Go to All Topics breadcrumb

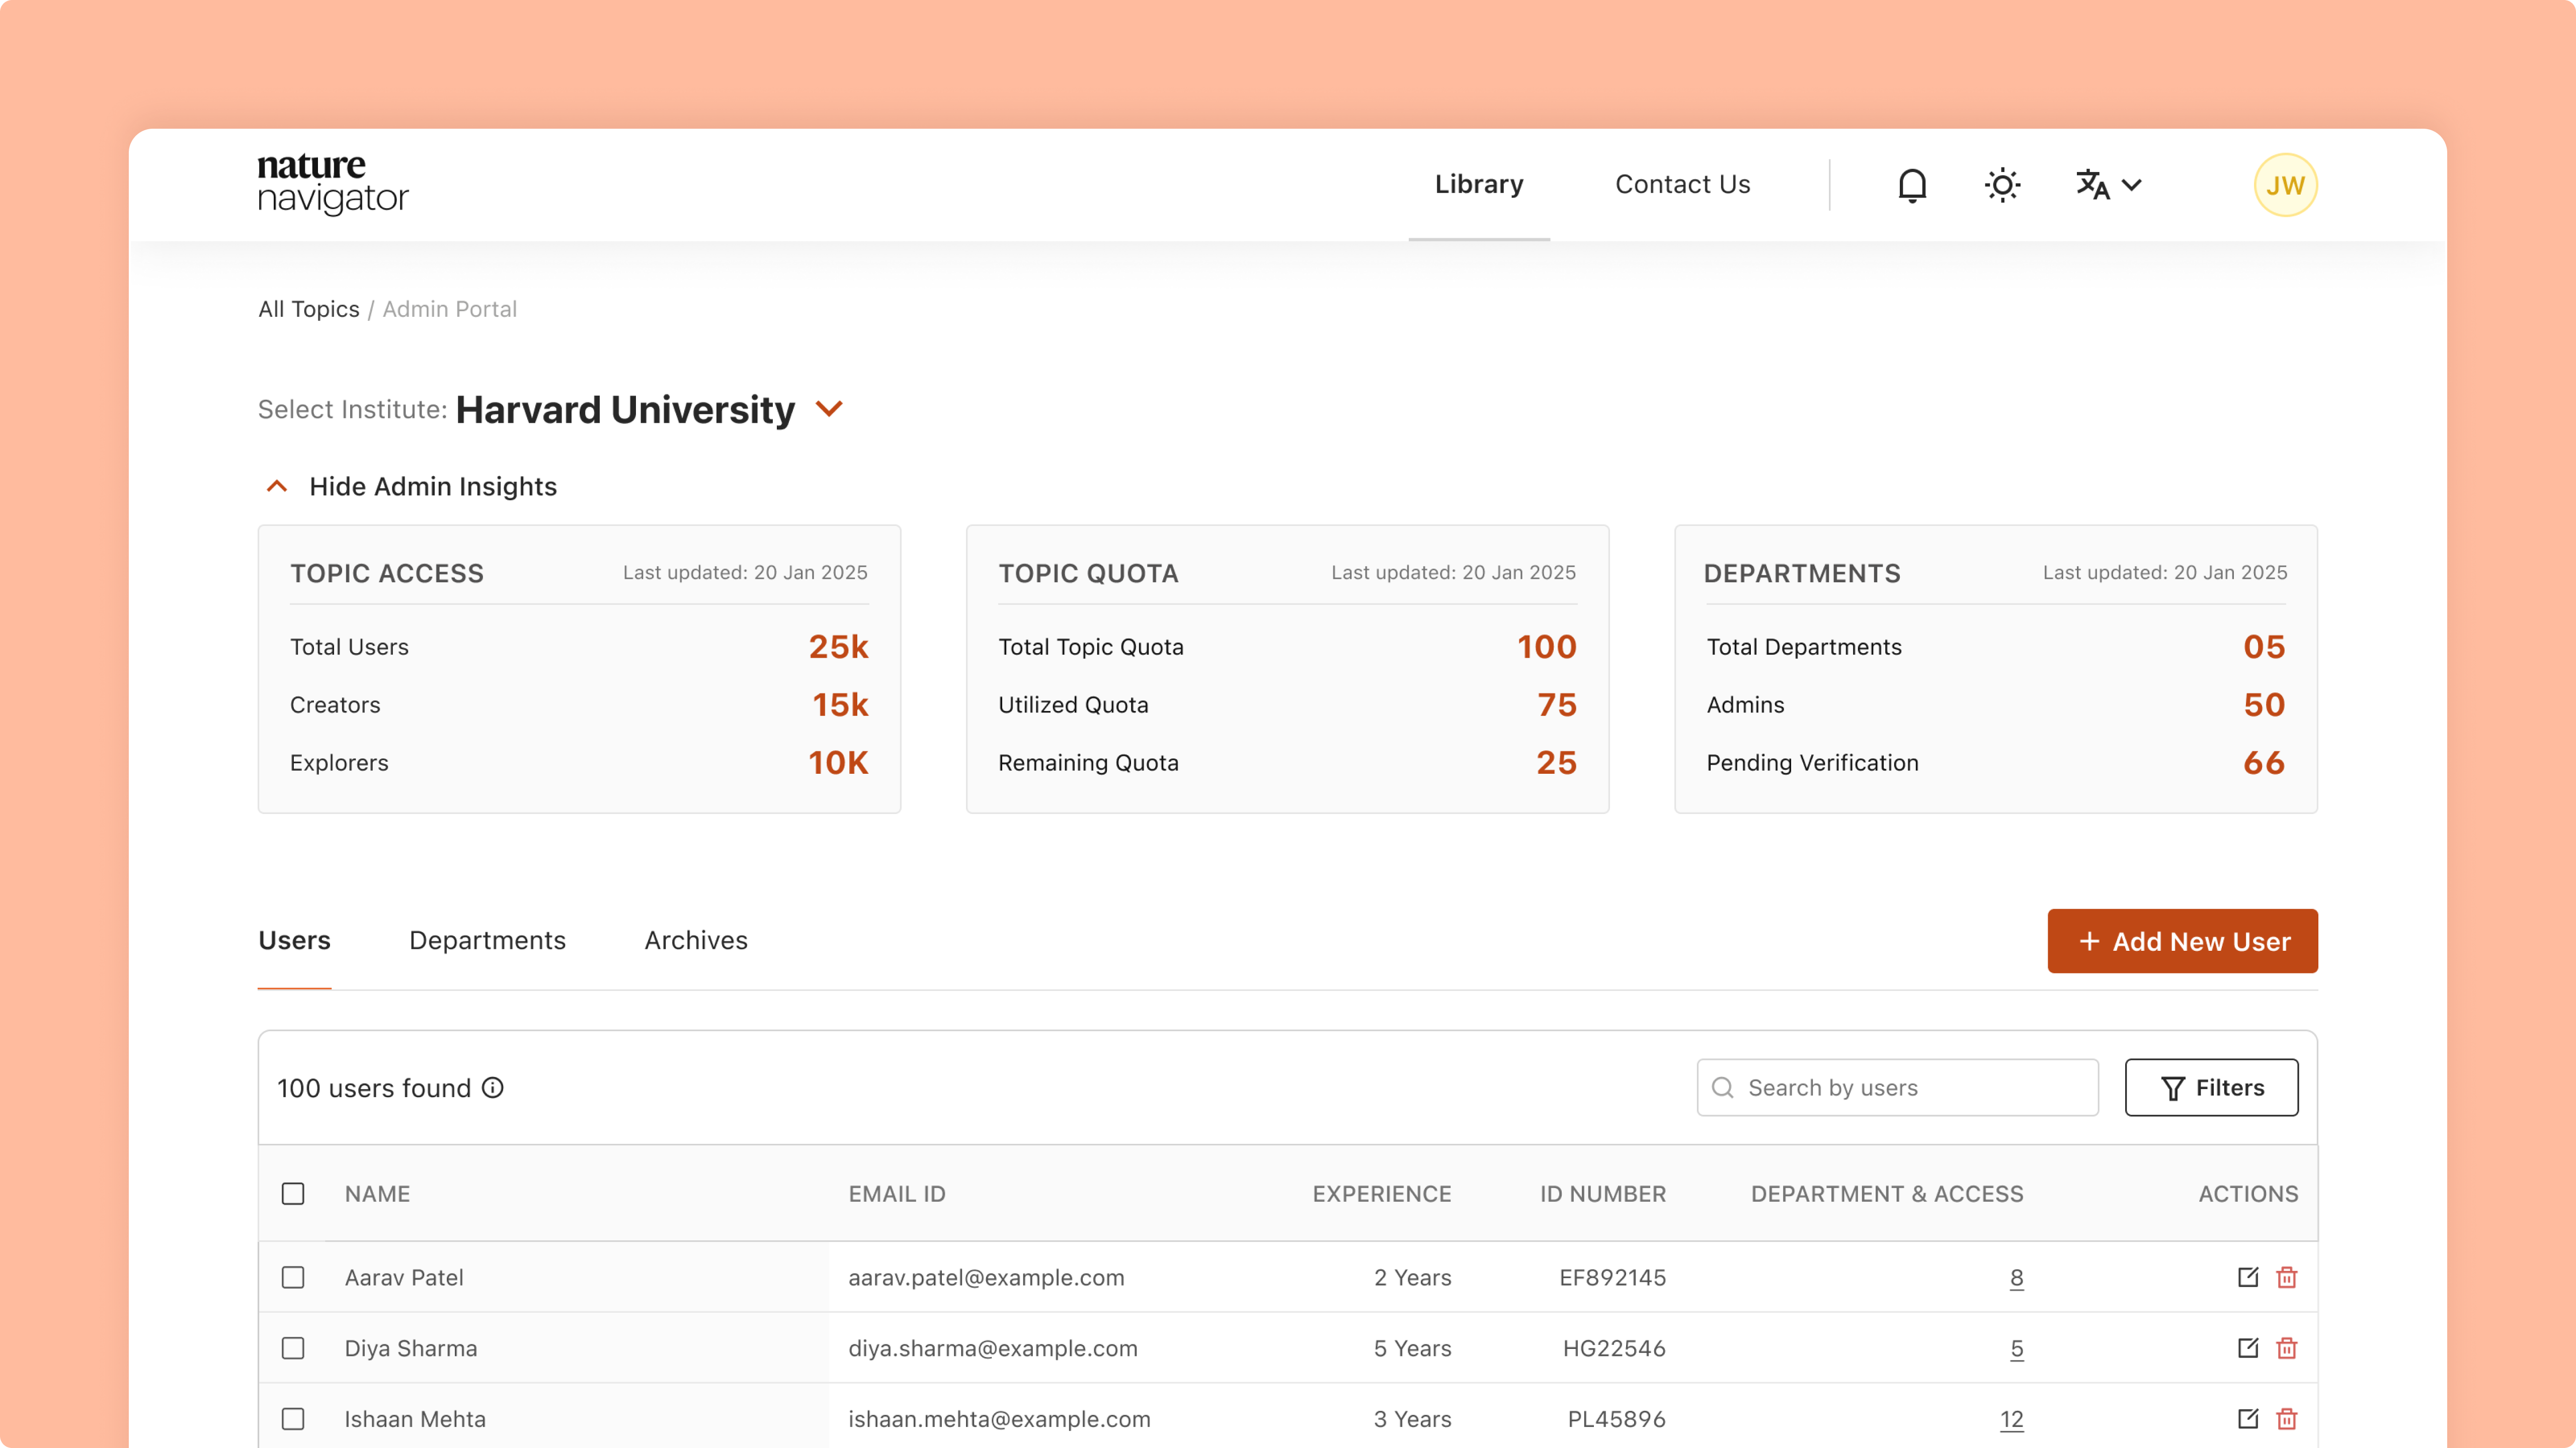pyautogui.click(x=308, y=309)
